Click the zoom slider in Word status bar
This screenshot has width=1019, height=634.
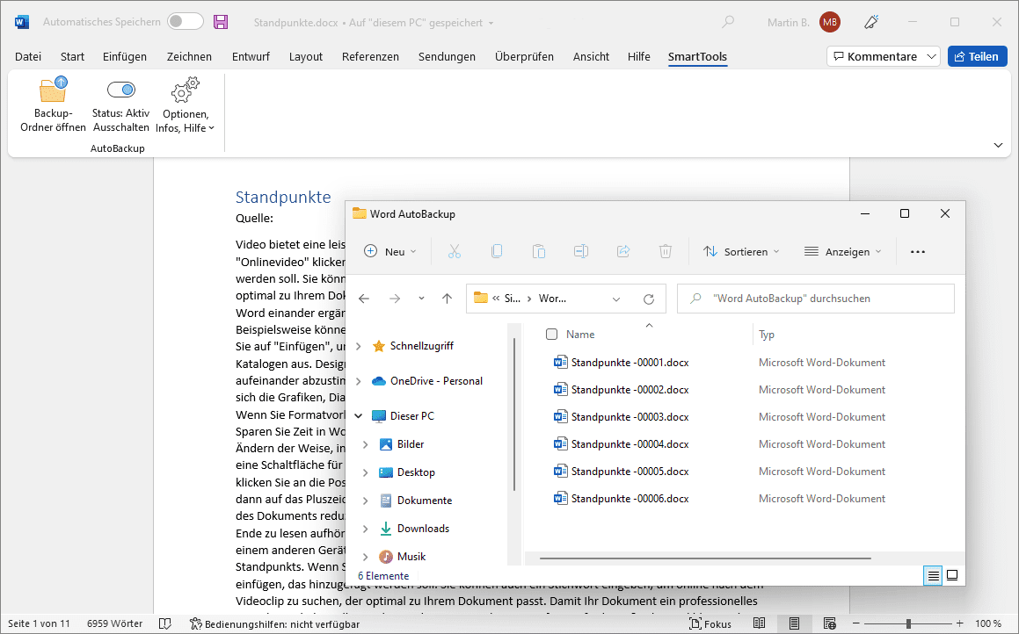pos(908,623)
